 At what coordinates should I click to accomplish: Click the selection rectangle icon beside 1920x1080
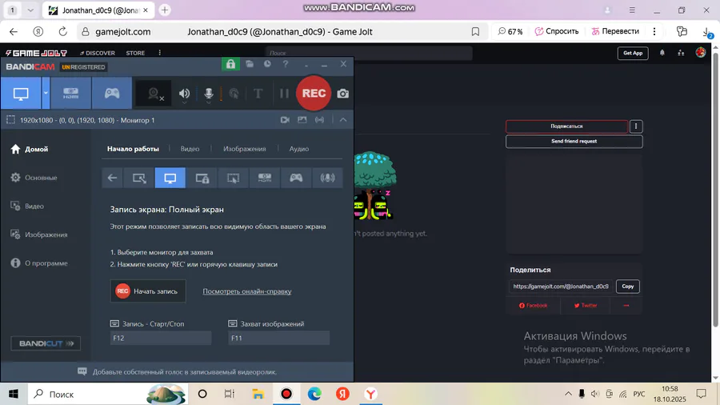tap(10, 120)
